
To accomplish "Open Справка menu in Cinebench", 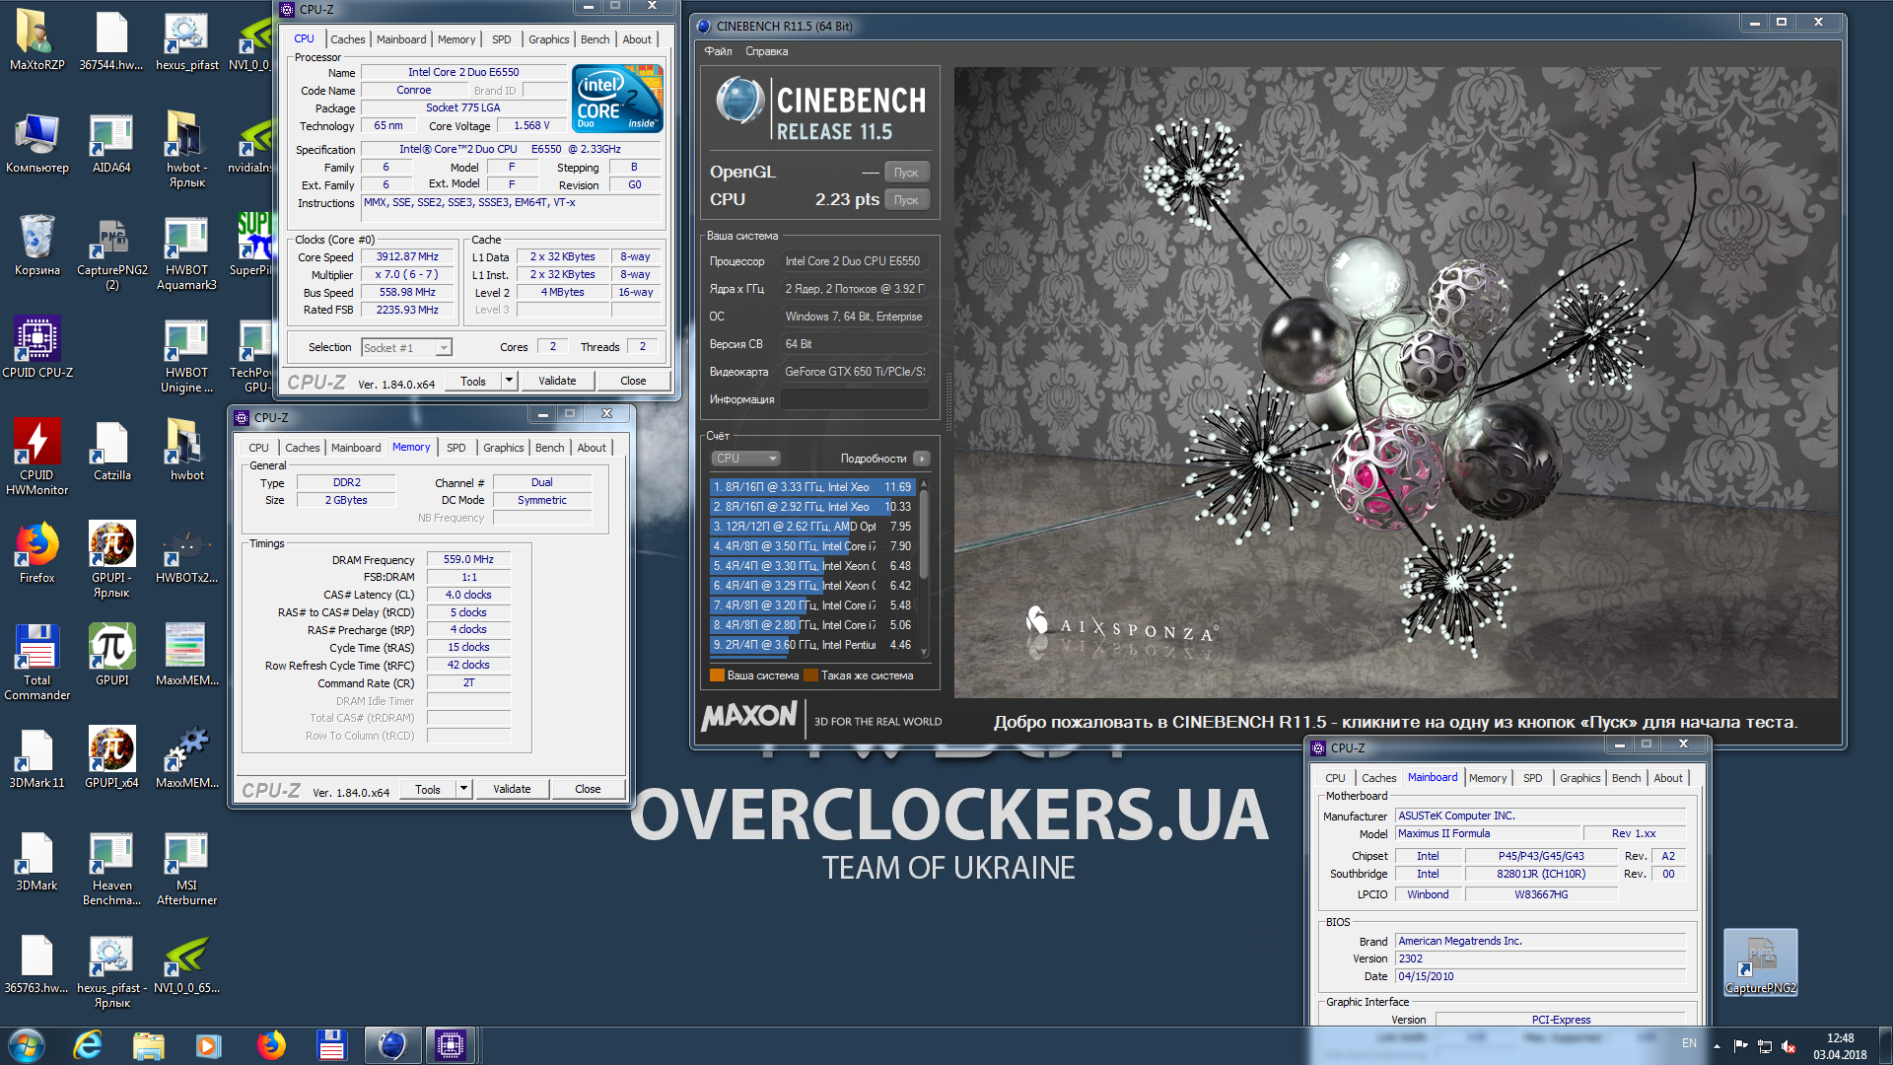I will [766, 51].
